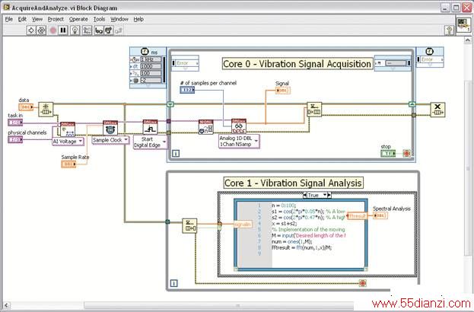Select the DAQmx Trigger node
Image resolution: width=474 pixels, height=312 pixels.
pos(150,127)
